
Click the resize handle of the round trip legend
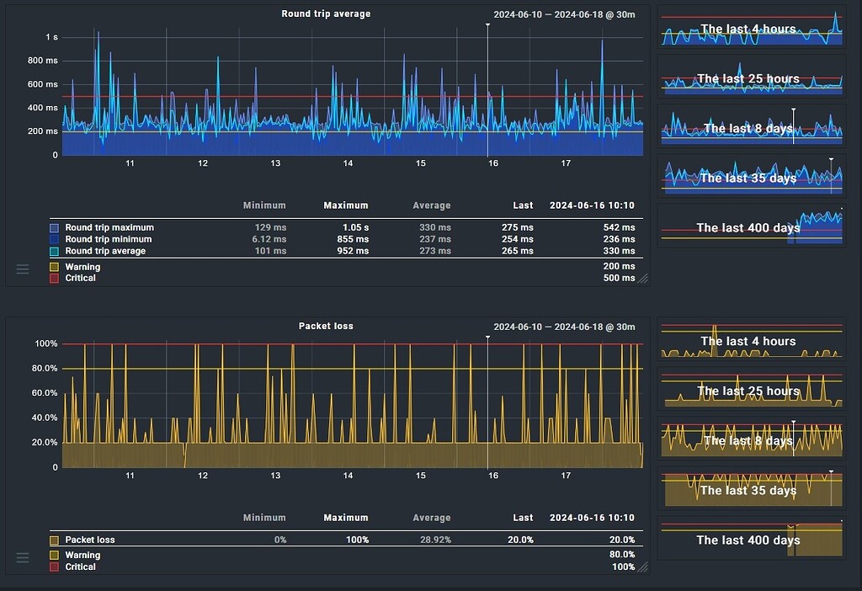click(643, 280)
